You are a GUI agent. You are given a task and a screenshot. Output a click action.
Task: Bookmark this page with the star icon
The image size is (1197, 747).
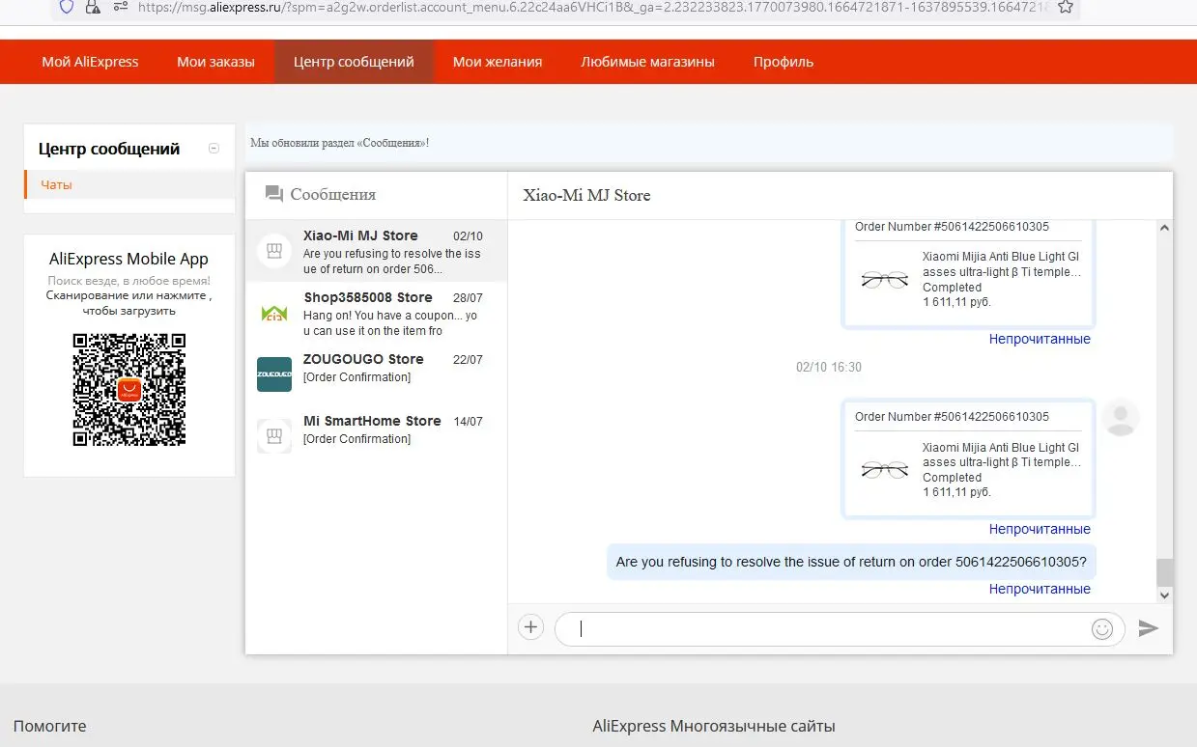(1065, 7)
